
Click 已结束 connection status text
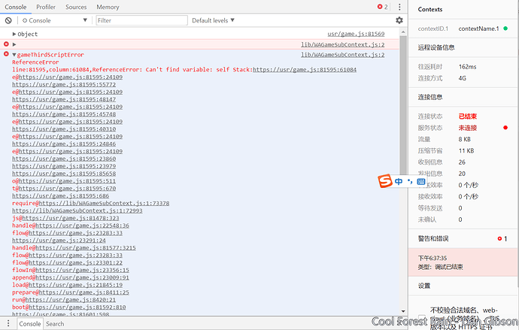pos(467,116)
